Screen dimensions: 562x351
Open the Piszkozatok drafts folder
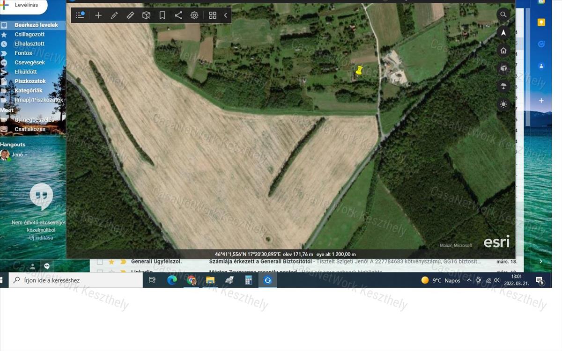pyautogui.click(x=30, y=81)
